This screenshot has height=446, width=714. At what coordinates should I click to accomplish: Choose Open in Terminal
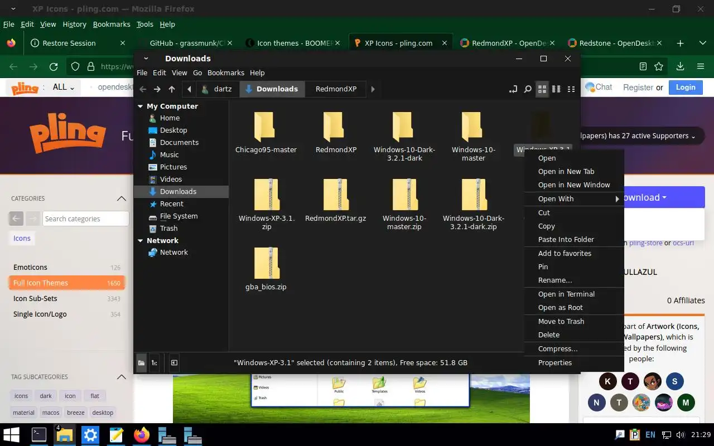pyautogui.click(x=574, y=294)
